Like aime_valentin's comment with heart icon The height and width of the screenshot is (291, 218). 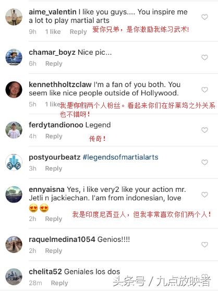(x=204, y=17)
